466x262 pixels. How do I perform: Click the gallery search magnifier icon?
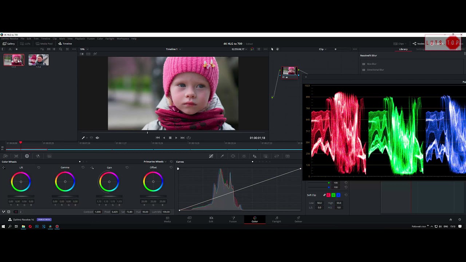click(x=60, y=49)
